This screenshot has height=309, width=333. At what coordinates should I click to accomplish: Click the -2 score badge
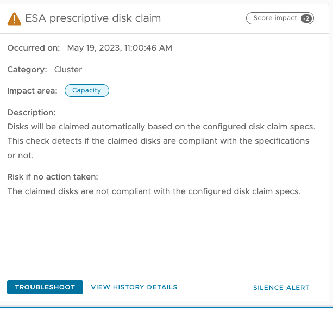pos(306,18)
